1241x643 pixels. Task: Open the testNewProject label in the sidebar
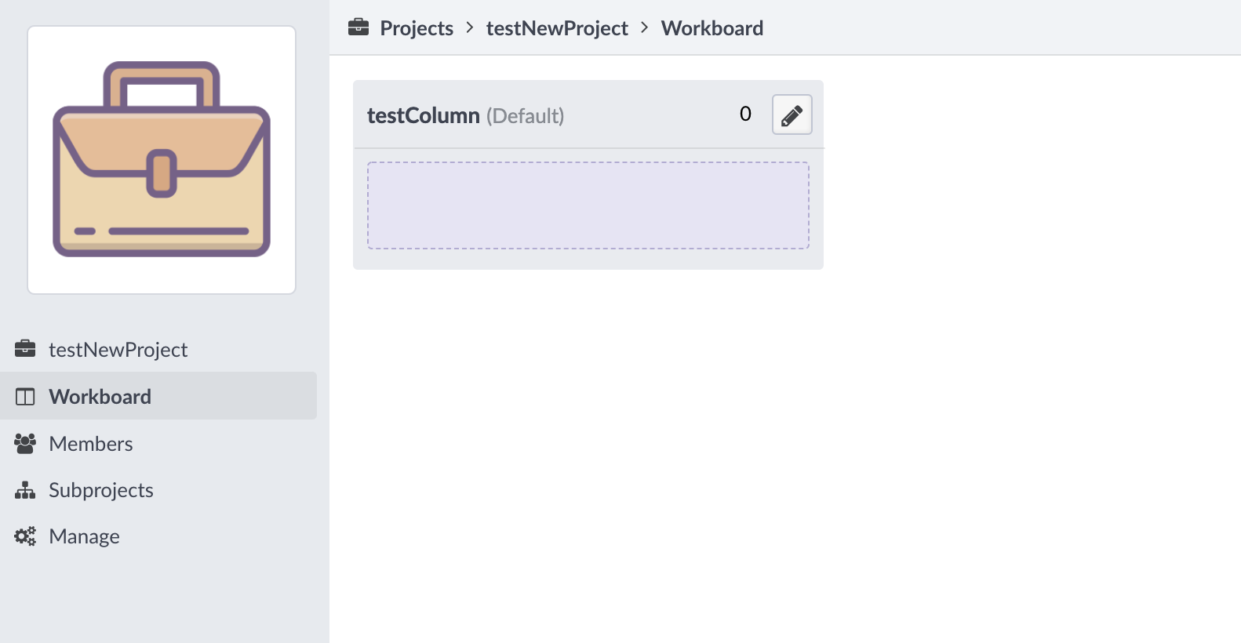(118, 350)
